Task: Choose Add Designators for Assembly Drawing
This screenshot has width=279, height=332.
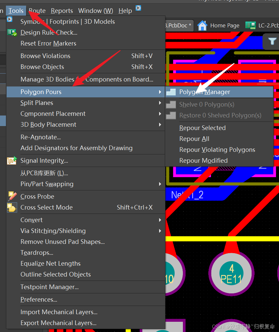Action: point(86,148)
